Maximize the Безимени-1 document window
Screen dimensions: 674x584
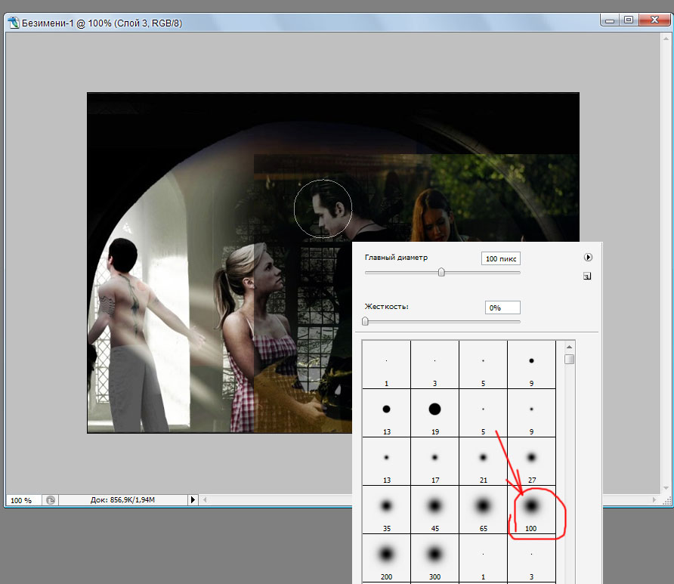[628, 21]
